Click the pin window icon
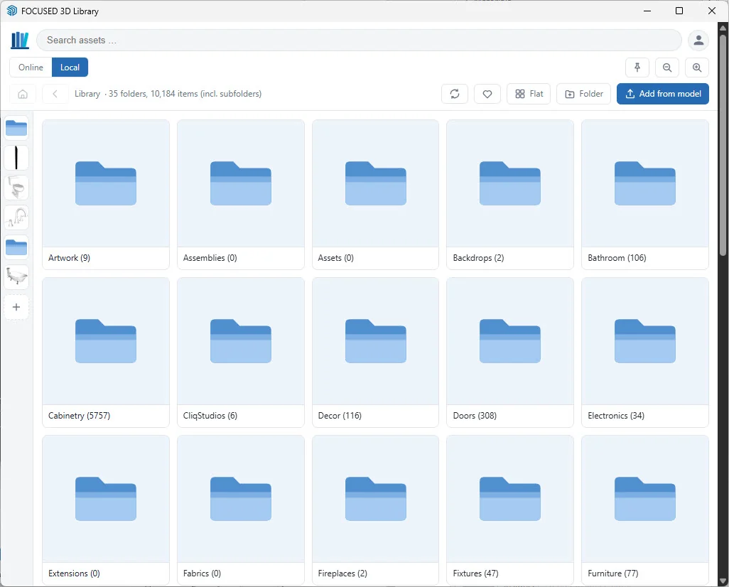The height and width of the screenshot is (587, 729). tap(637, 68)
